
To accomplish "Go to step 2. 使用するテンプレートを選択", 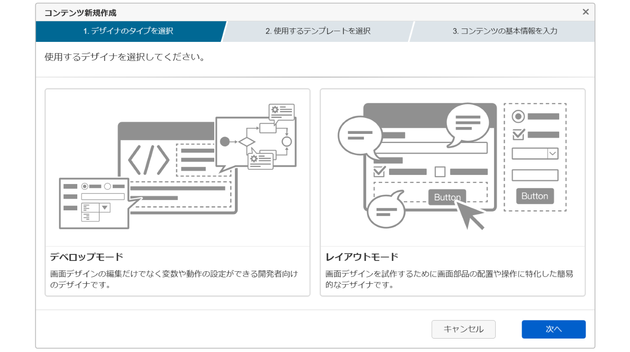I will coord(318,31).
